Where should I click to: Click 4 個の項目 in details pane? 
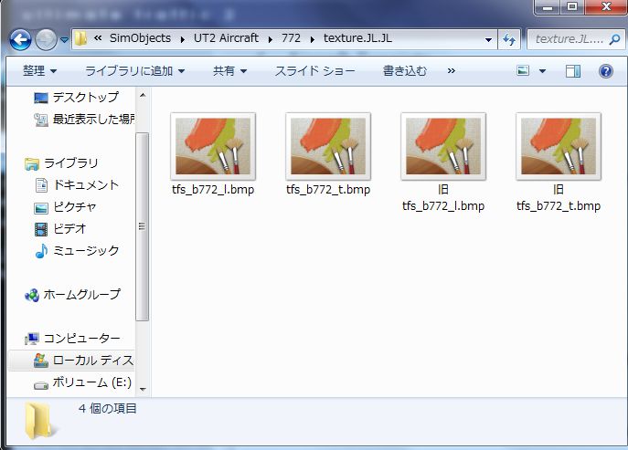tap(108, 408)
